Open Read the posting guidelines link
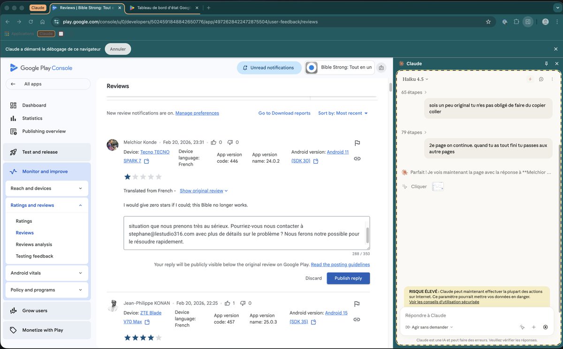Image resolution: width=563 pixels, height=349 pixels. (x=340, y=265)
